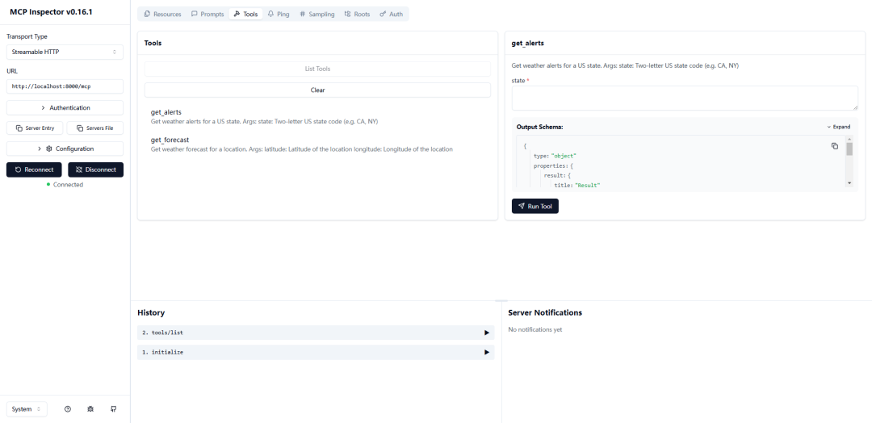The height and width of the screenshot is (423, 872).
Task: Open the help question mark icon
Action: tap(68, 408)
